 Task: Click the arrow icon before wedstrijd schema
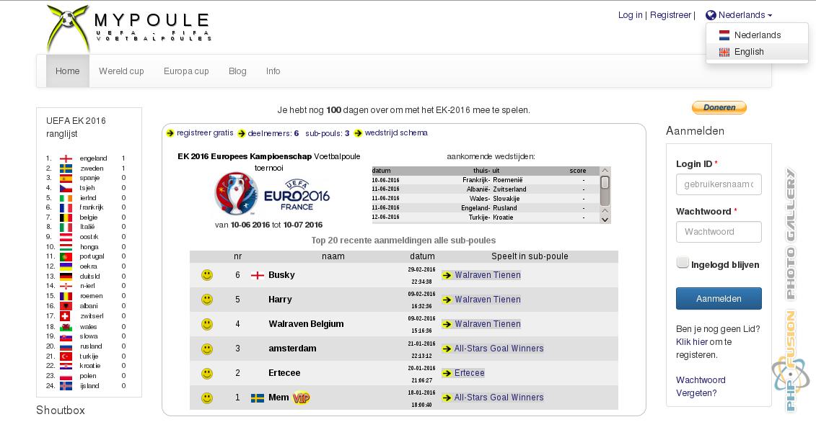pos(358,133)
